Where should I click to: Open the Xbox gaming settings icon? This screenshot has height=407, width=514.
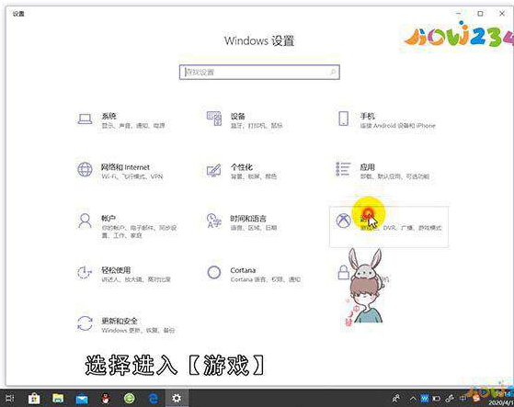point(343,220)
